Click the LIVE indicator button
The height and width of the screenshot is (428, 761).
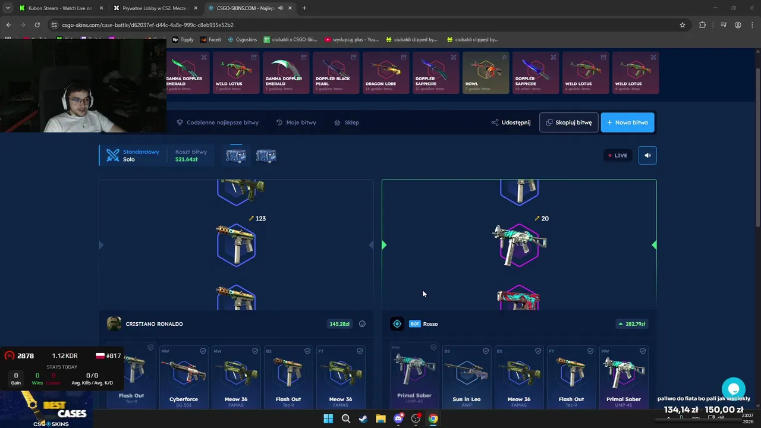pos(617,155)
